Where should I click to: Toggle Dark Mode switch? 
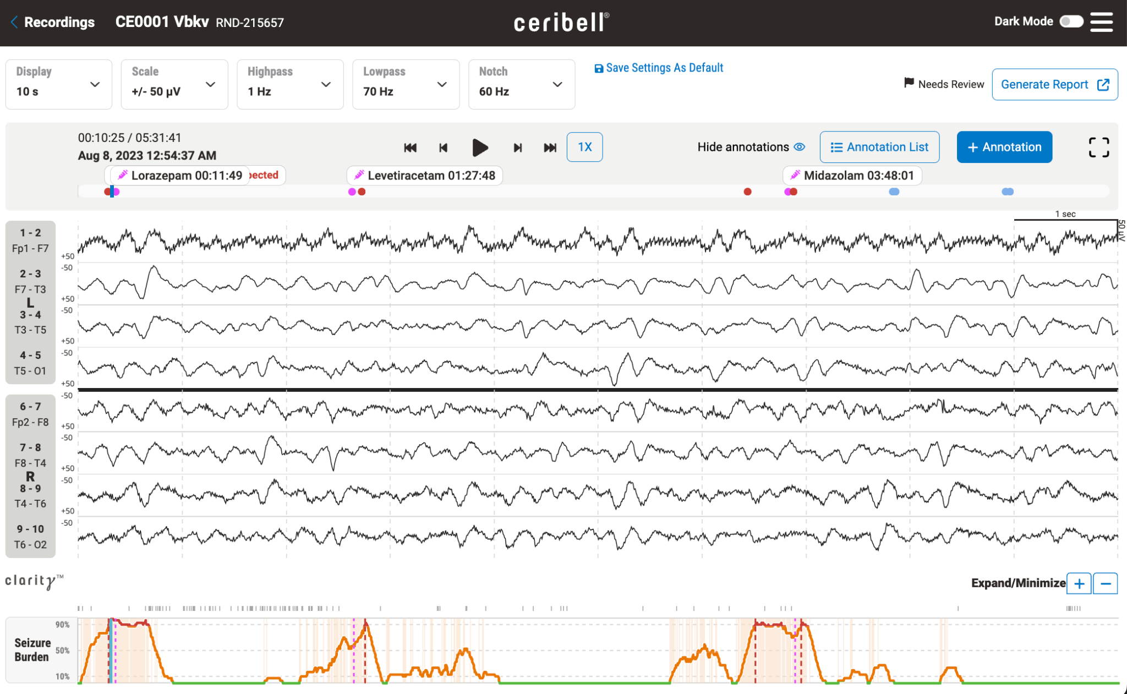pyautogui.click(x=1071, y=21)
